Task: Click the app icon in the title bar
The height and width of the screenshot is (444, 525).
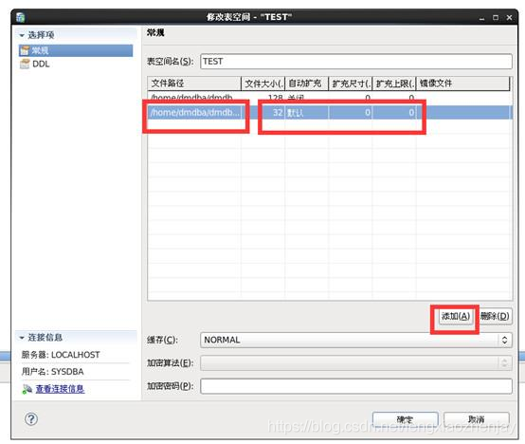Action: click(x=21, y=17)
